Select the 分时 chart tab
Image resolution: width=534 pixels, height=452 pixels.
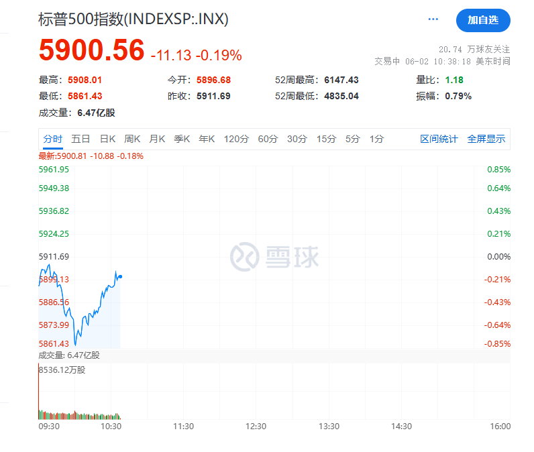[x=53, y=139]
